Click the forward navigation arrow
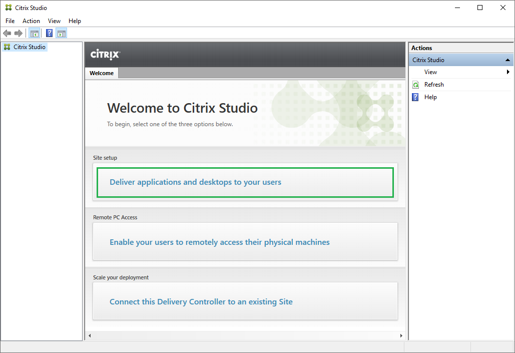Image resolution: width=515 pixels, height=353 pixels. [x=19, y=33]
